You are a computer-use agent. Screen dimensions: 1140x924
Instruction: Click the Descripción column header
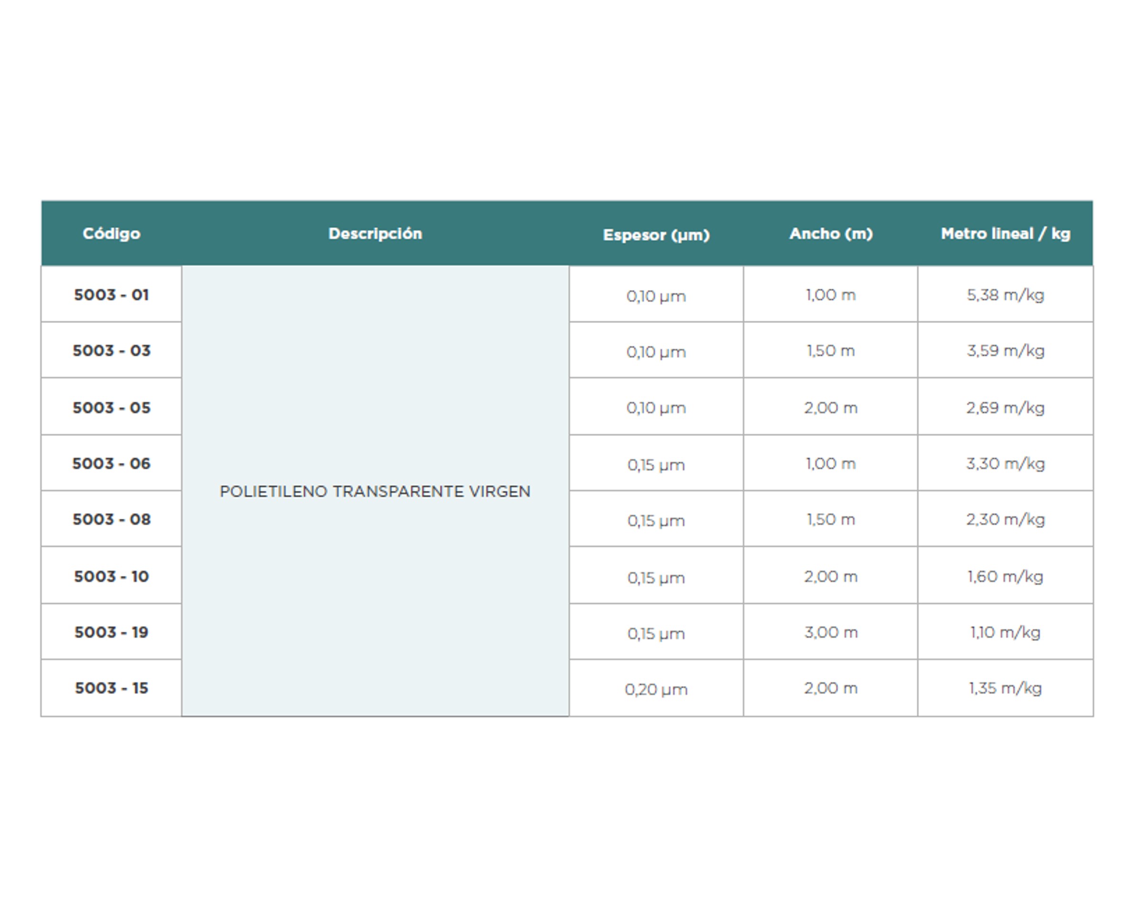pyautogui.click(x=375, y=234)
